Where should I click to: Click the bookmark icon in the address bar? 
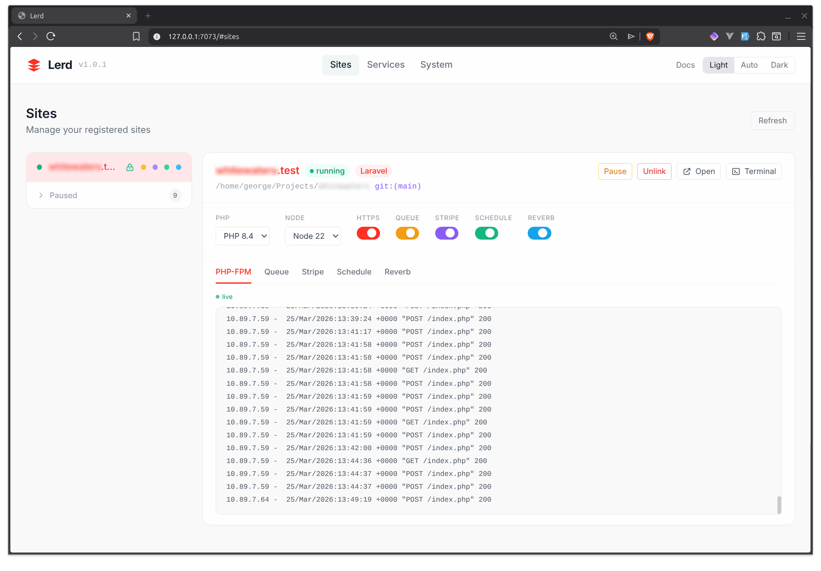click(x=136, y=37)
